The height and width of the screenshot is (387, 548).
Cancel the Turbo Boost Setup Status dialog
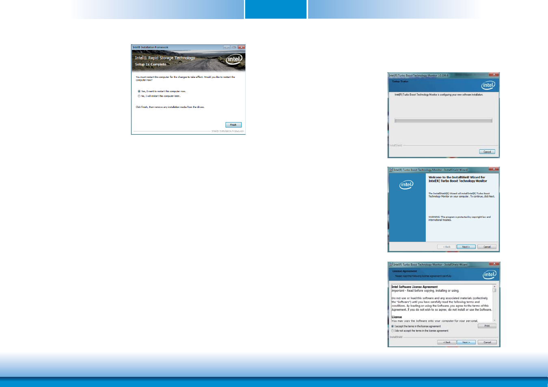pos(487,152)
